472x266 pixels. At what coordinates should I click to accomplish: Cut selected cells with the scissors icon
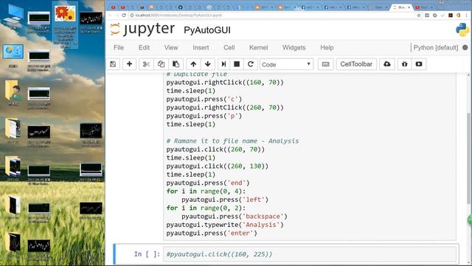coord(146,64)
